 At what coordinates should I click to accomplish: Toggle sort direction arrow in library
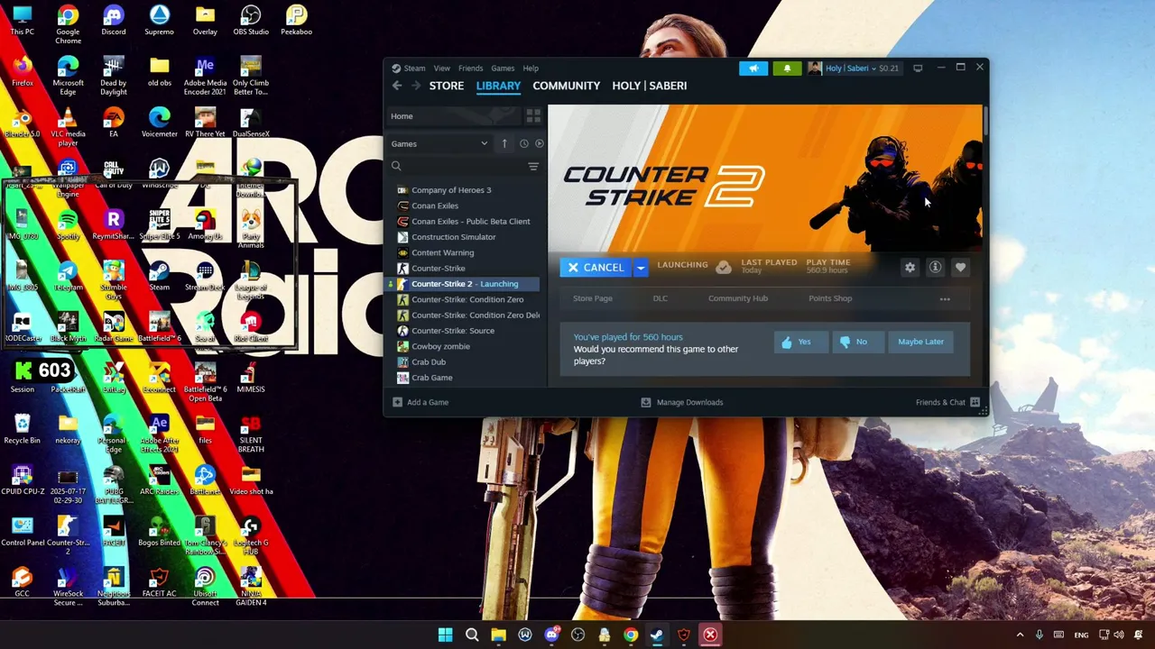(504, 143)
